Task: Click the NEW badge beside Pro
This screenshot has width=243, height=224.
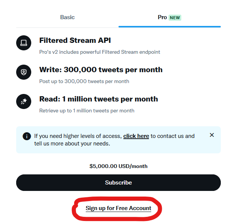Action: coord(175,18)
